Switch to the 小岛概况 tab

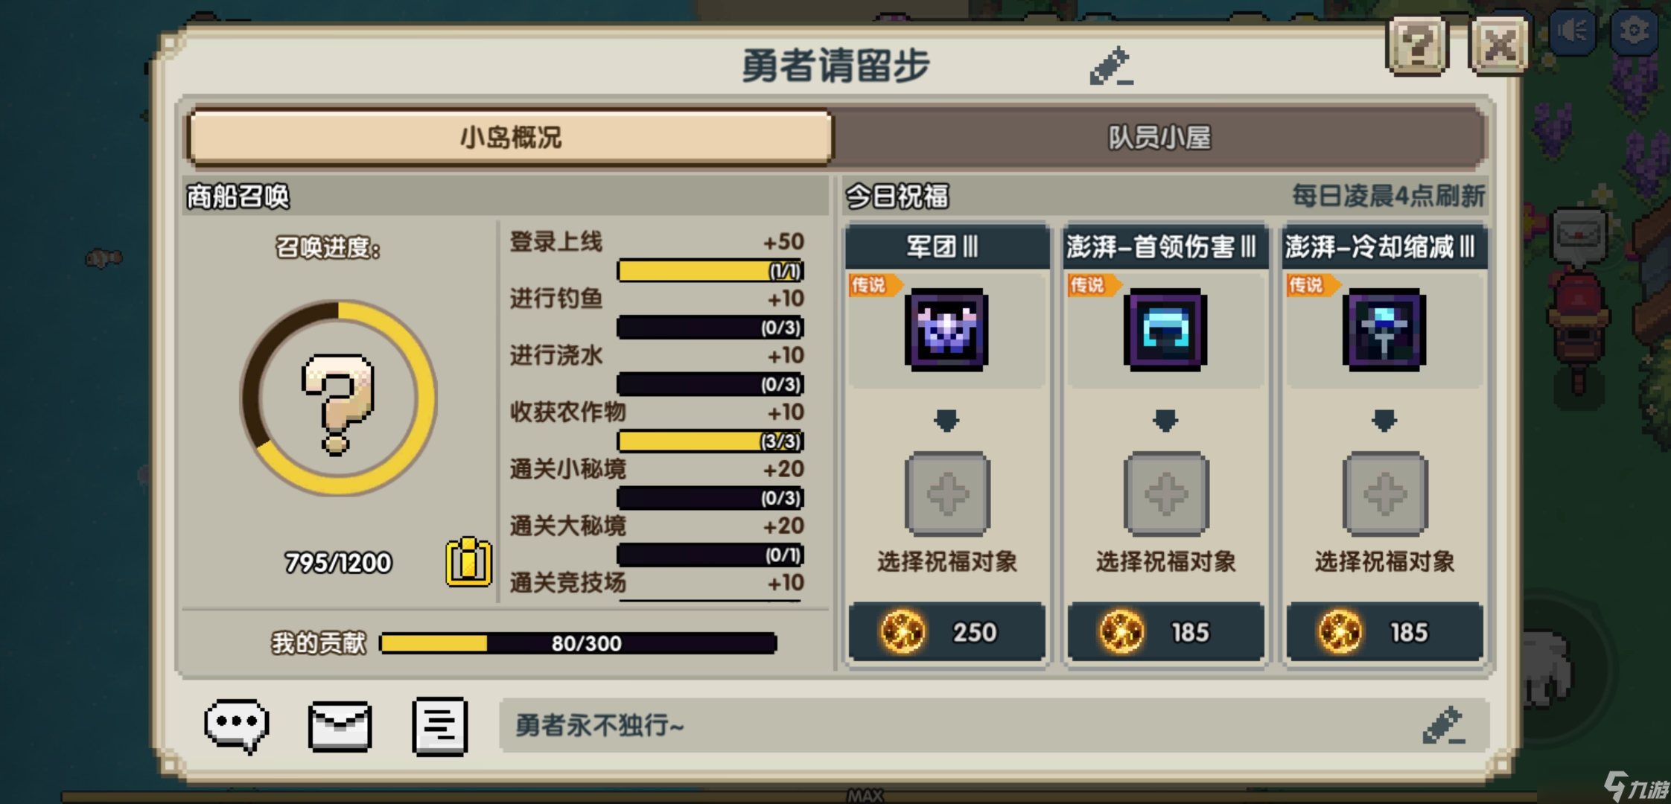[x=511, y=138]
